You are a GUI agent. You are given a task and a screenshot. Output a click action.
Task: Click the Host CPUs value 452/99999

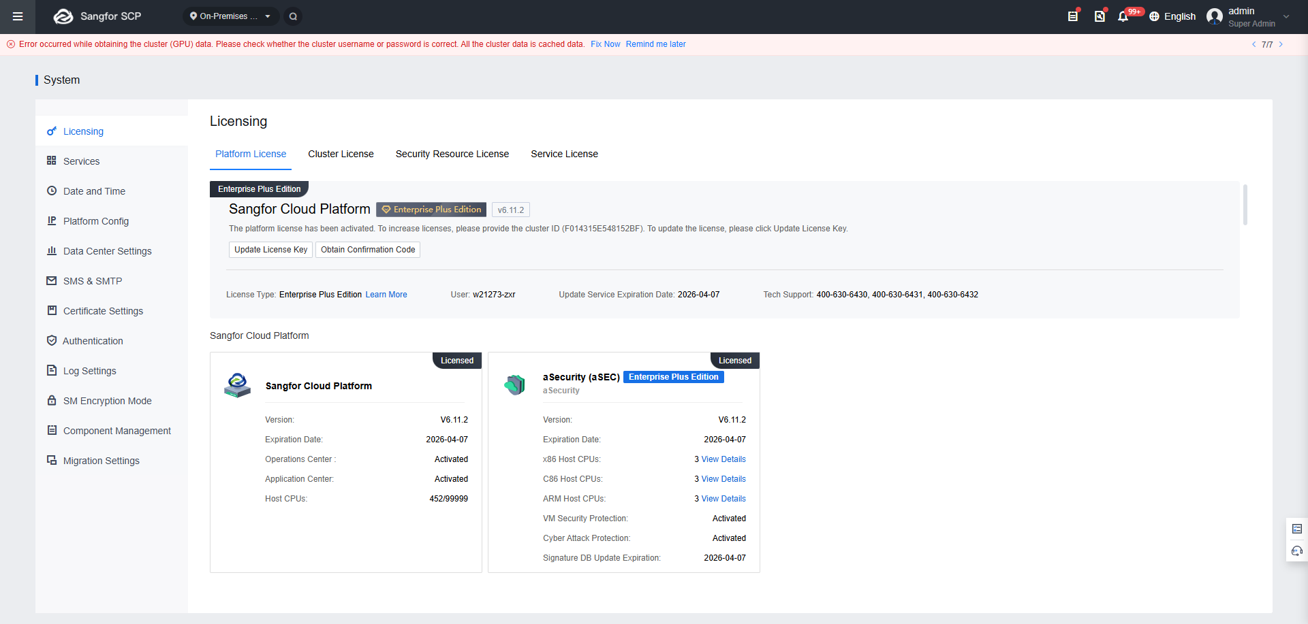pos(449,499)
